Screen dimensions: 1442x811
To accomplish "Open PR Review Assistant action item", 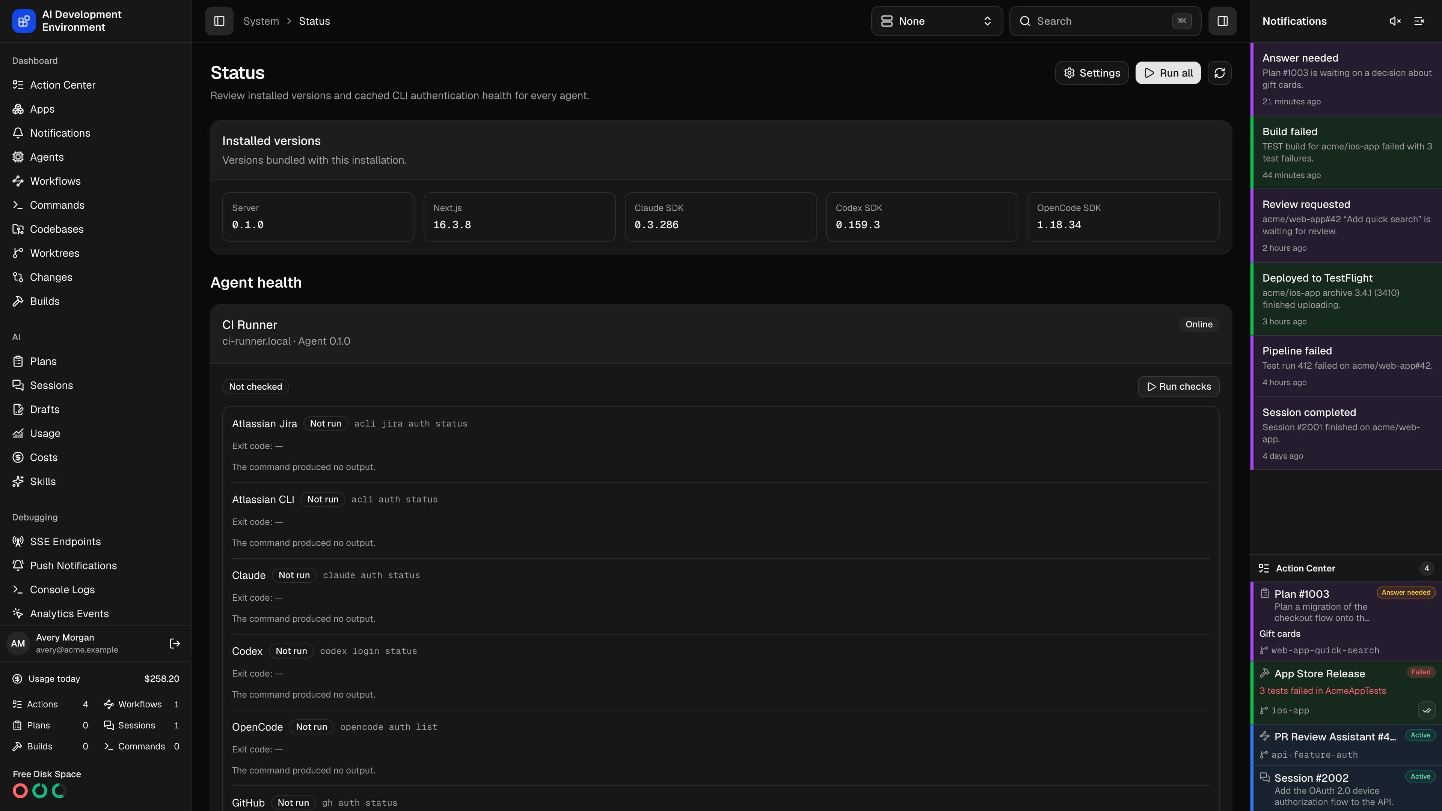I will [x=1346, y=745].
